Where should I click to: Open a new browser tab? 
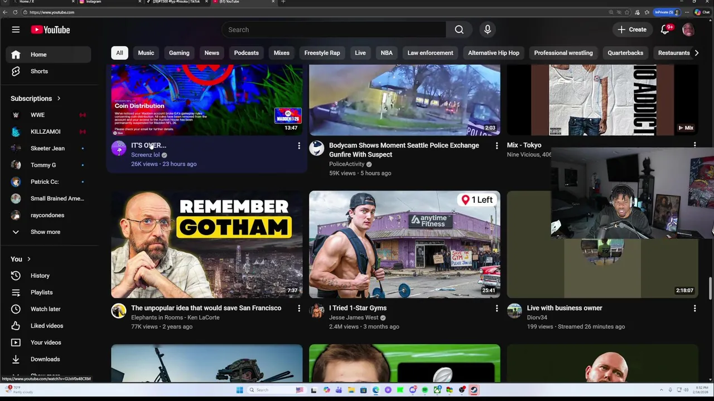[283, 2]
